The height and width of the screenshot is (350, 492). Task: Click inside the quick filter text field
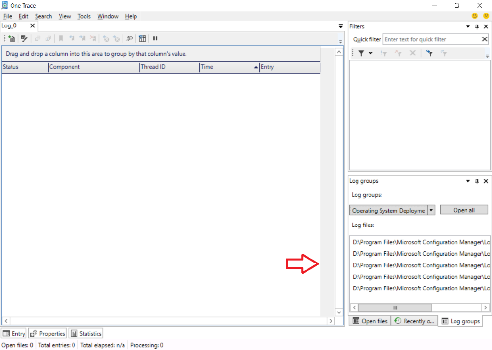click(x=432, y=39)
